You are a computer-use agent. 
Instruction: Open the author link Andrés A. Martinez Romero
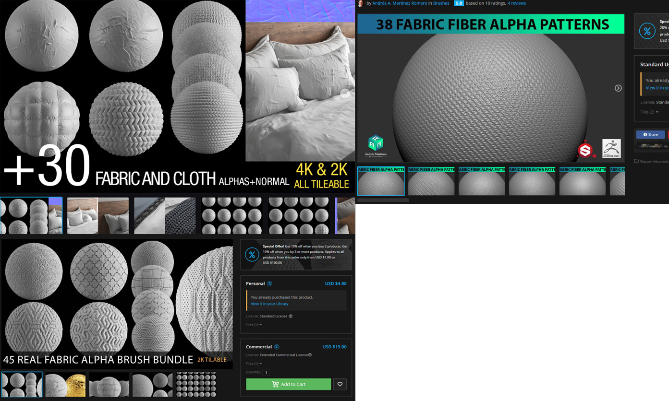[400, 3]
